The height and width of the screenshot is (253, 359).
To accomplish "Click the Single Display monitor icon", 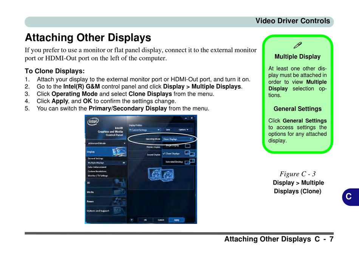I will pos(187,146).
